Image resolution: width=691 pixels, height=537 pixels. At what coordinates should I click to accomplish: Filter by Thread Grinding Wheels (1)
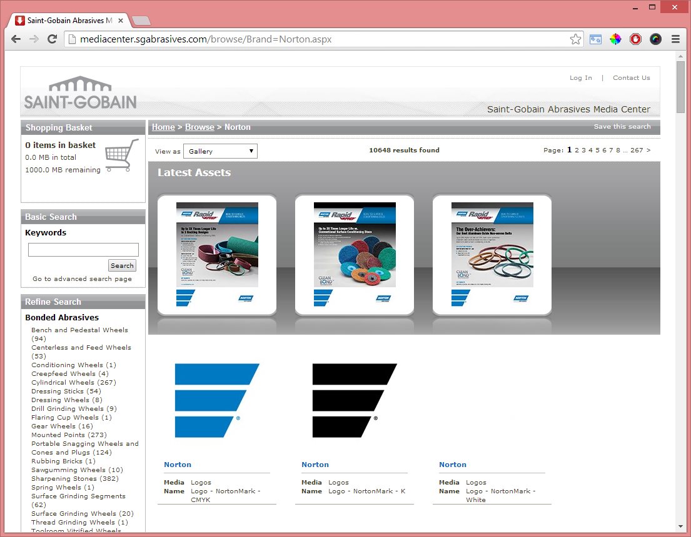click(x=80, y=523)
